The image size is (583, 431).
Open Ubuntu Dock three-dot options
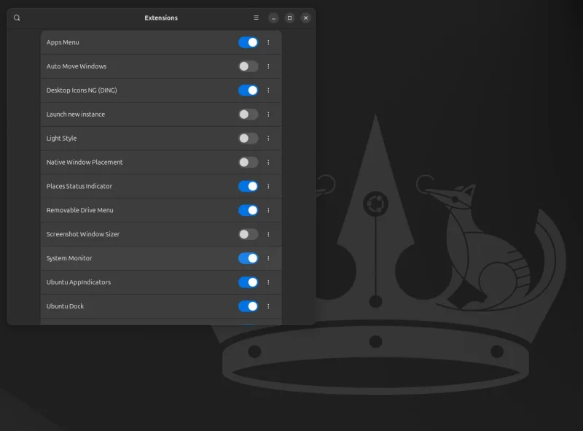[268, 306]
